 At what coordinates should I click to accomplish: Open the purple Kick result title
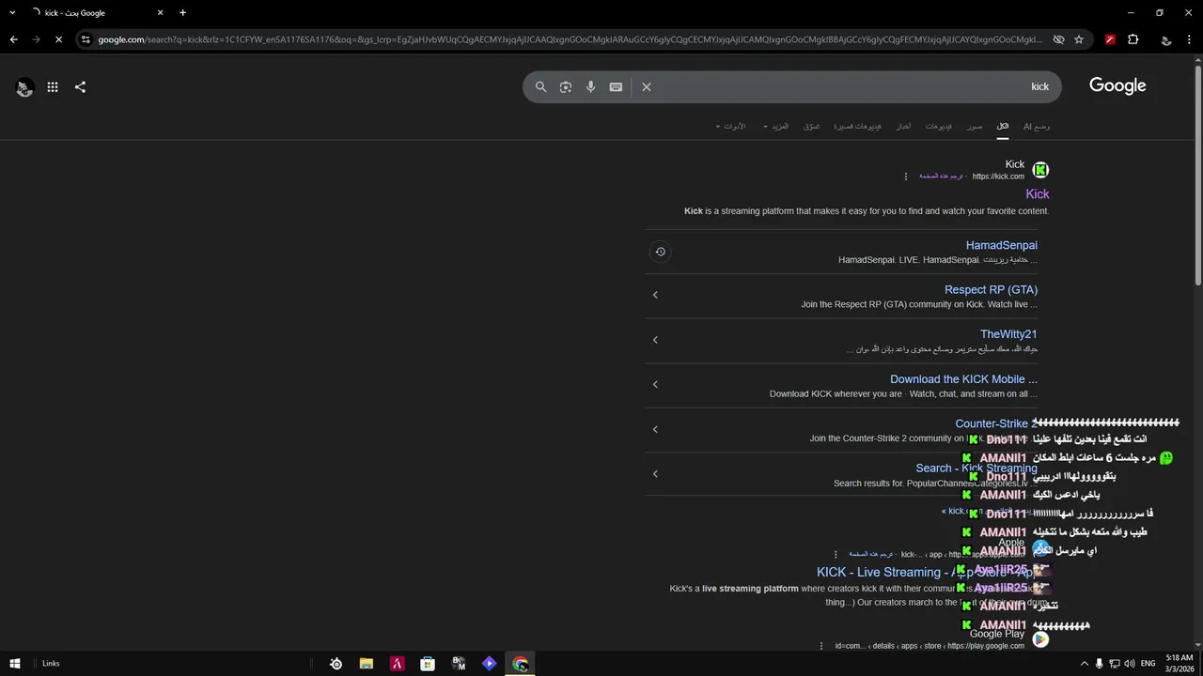(1038, 194)
